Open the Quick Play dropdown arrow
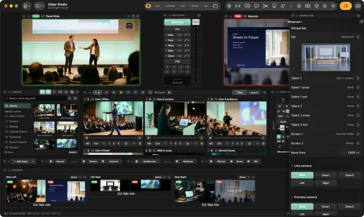The height and width of the screenshot is (217, 364). [188, 22]
